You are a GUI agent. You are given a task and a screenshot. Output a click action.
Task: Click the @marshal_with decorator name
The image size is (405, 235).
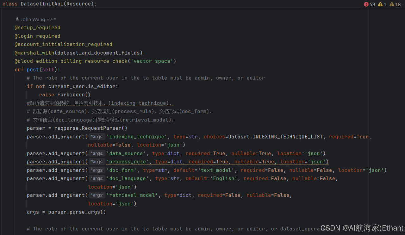click(34, 53)
